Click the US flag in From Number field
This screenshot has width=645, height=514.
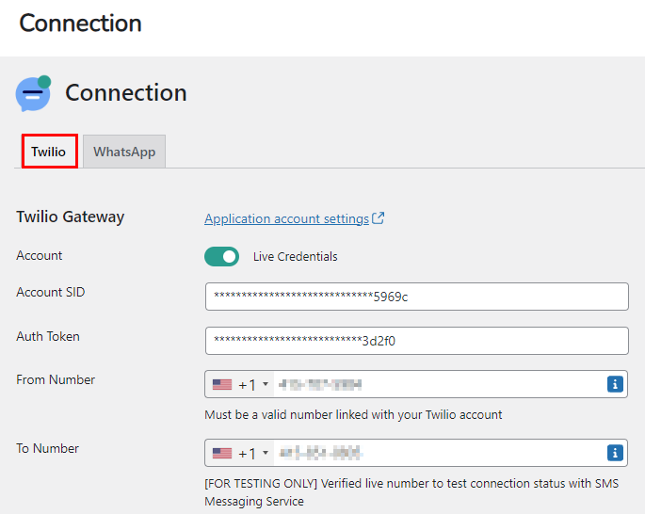tap(222, 384)
